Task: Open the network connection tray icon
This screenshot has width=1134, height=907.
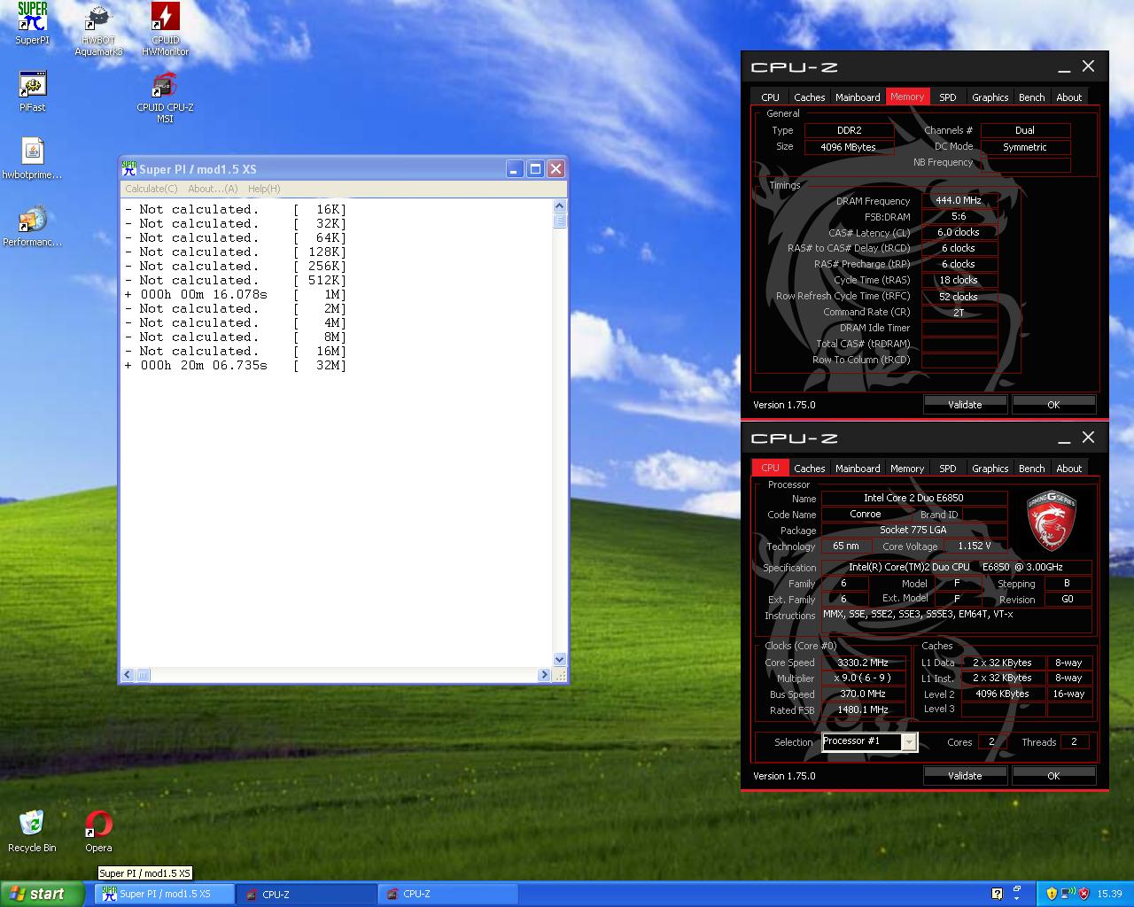Action: point(1068,894)
